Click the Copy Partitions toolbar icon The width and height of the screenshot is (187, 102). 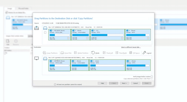point(44,53)
